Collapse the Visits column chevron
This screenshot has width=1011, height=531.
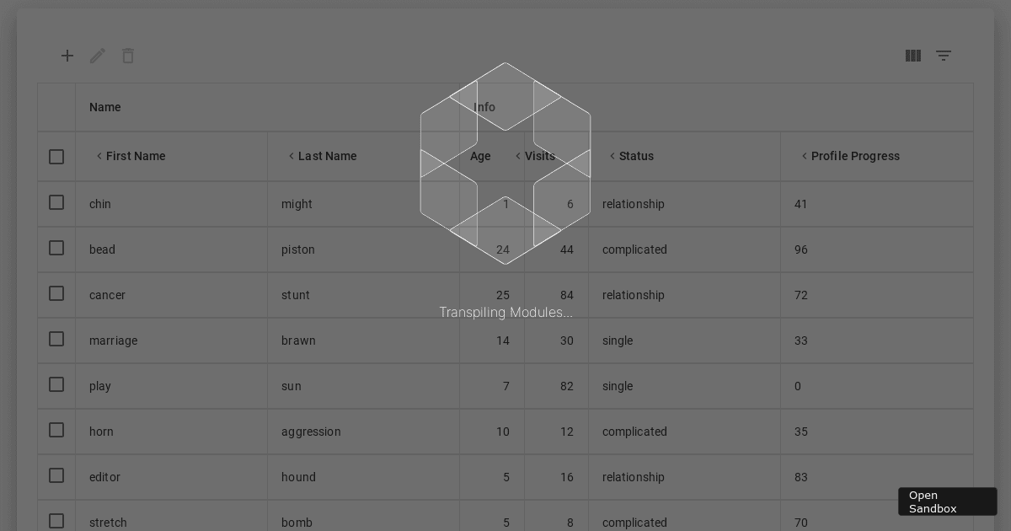[x=517, y=156]
